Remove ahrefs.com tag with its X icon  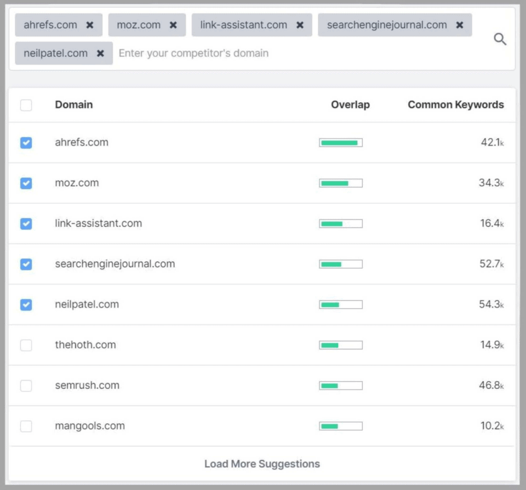click(90, 25)
